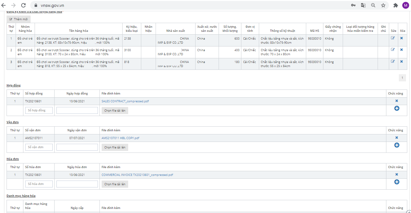
Task: Add a new bill of lading with the plus icon
Action: tap(397, 145)
